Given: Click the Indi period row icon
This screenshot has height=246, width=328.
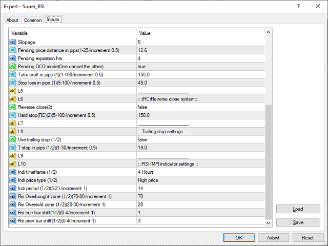Looking at the screenshot, I should tap(13, 189).
